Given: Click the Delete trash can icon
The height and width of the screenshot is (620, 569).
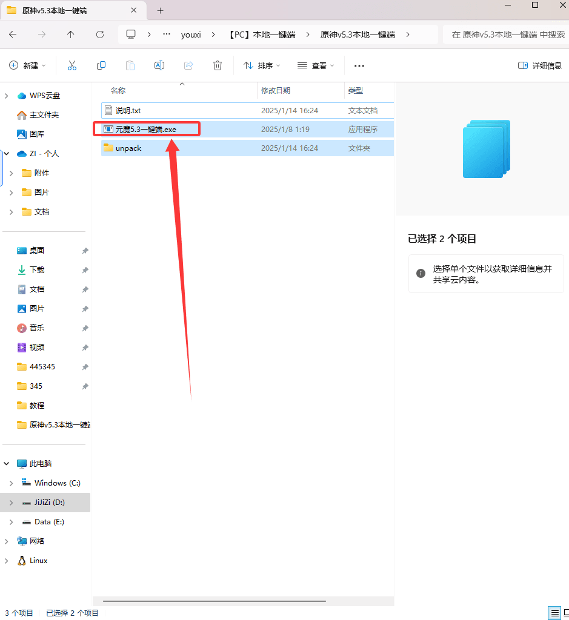Looking at the screenshot, I should (x=218, y=65).
